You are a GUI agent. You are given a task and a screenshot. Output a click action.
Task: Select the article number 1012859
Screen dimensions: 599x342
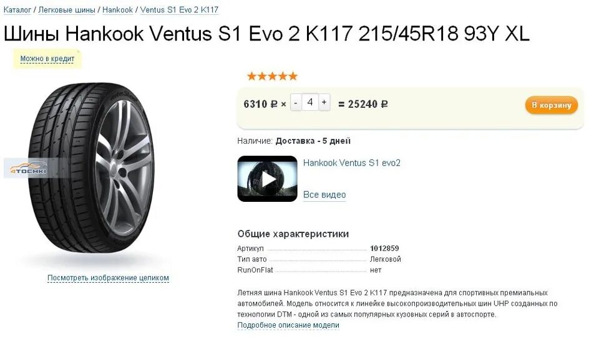pos(384,248)
